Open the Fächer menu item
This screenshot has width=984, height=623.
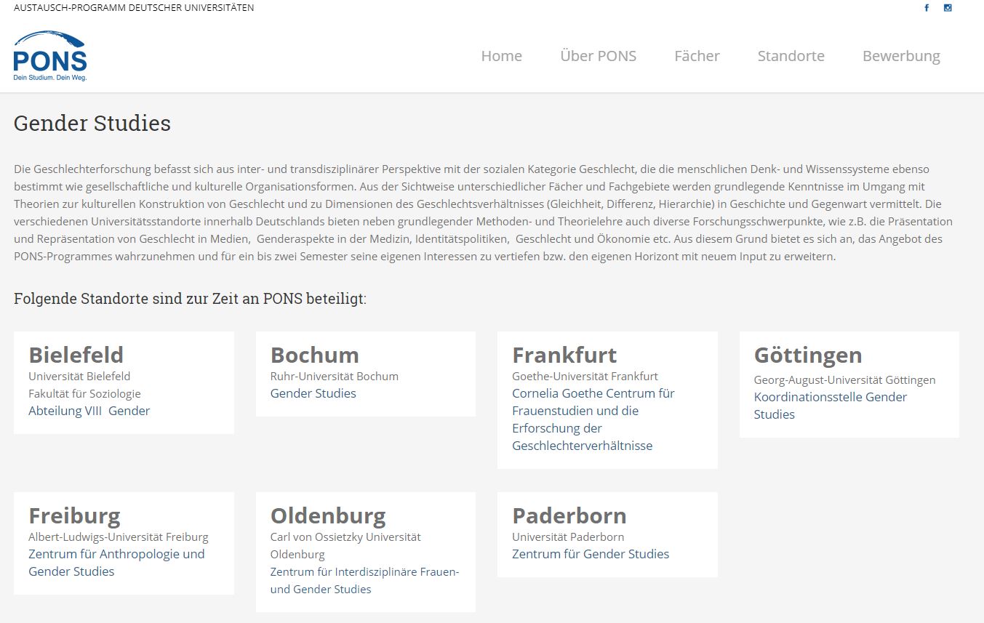(x=697, y=56)
